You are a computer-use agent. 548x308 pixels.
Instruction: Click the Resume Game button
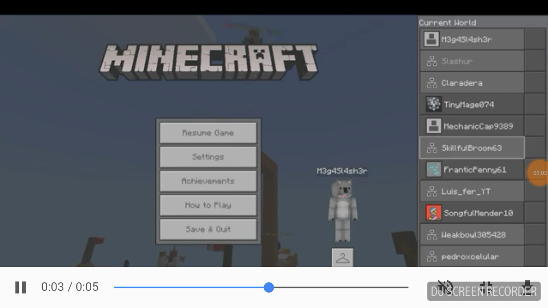click(208, 133)
